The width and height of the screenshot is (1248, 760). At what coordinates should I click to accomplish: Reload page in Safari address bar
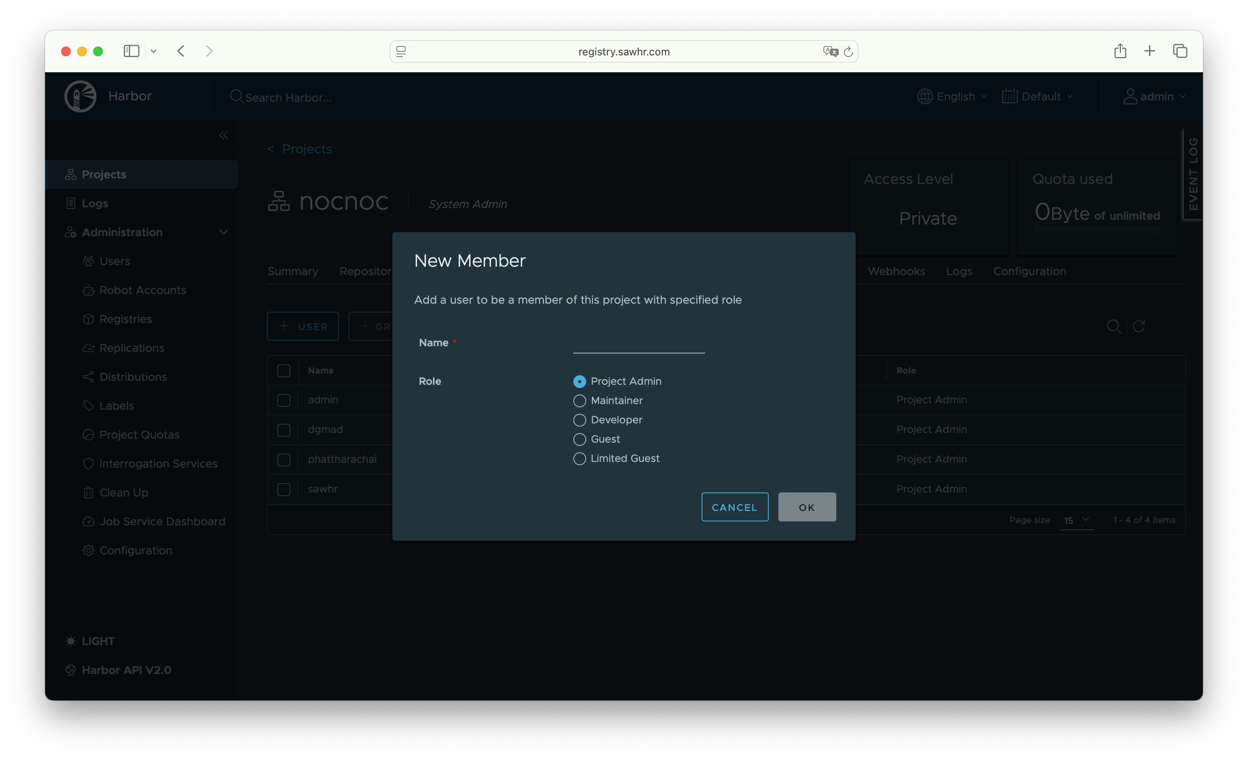pyautogui.click(x=848, y=51)
